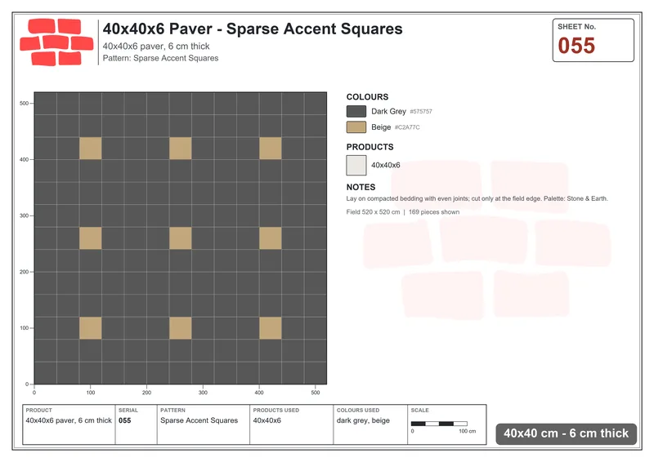Viewport: 654px width, 462px height.
Task: Click the 'Dark Grey' label
Action: tap(388, 111)
